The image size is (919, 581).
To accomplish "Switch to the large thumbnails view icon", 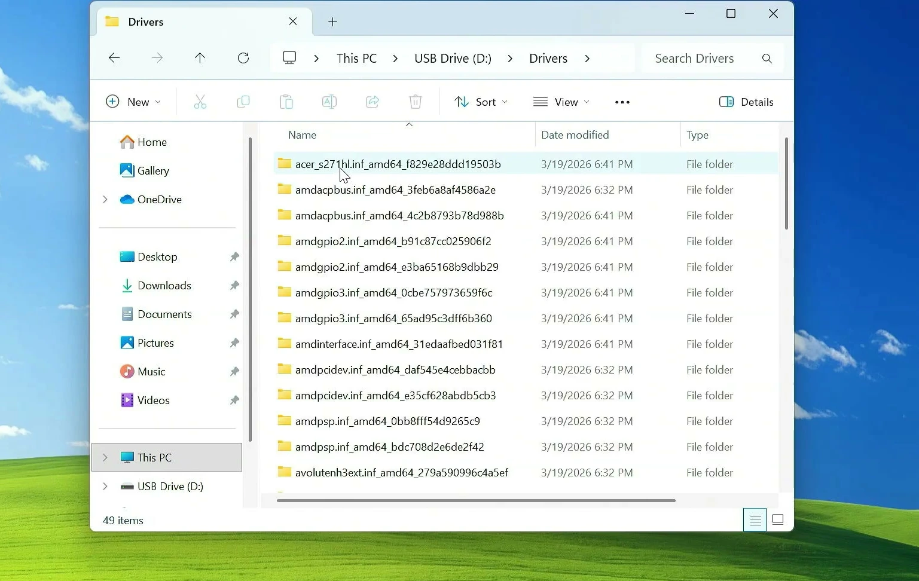I will (x=778, y=520).
